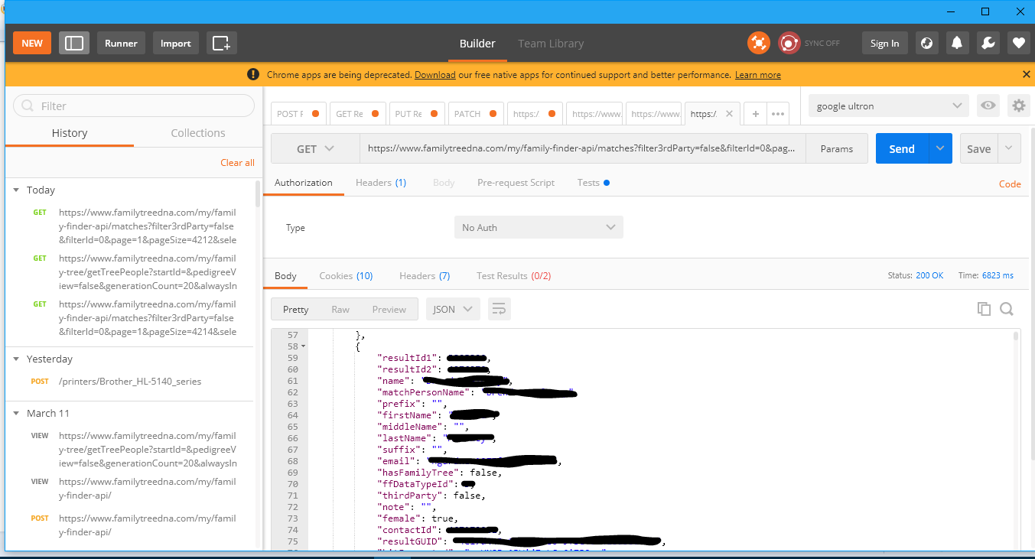
Task: Toggle the sidebar panel icon
Action: 74,43
